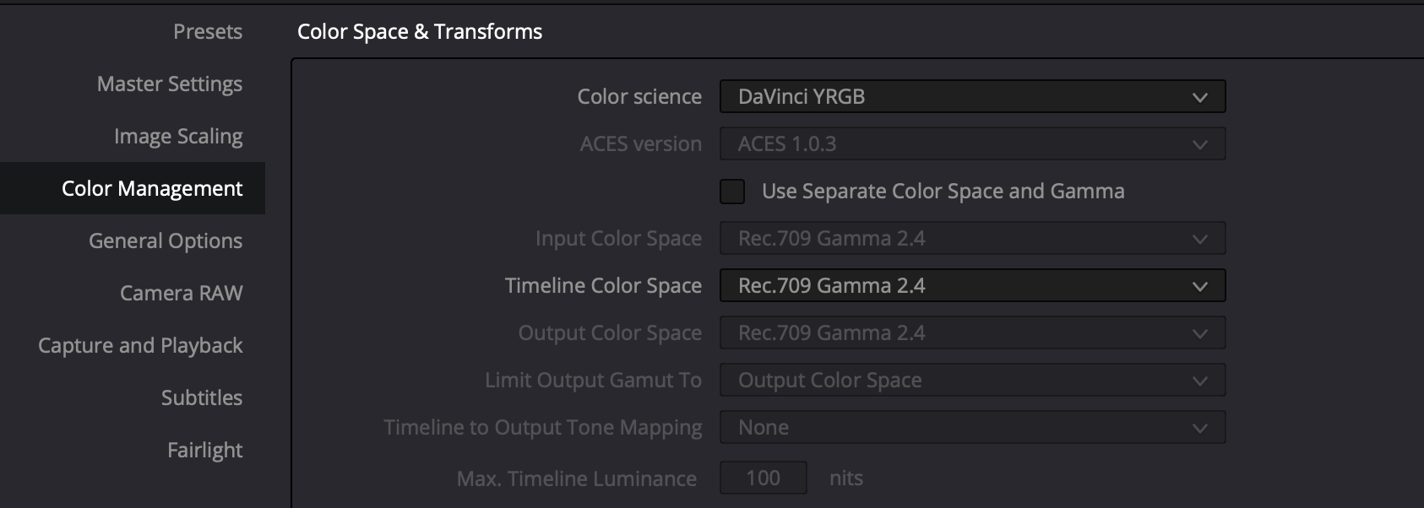This screenshot has width=1424, height=508.
Task: Open Output Color Space dropdown
Action: pyautogui.click(x=972, y=332)
